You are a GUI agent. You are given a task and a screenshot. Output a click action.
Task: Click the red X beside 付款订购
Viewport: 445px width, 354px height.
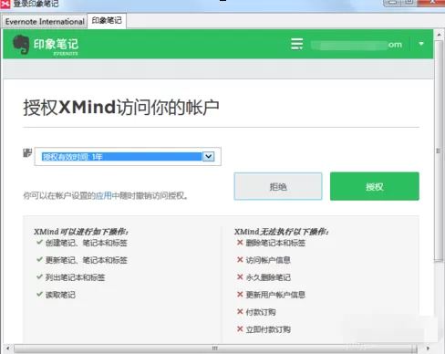click(240, 312)
